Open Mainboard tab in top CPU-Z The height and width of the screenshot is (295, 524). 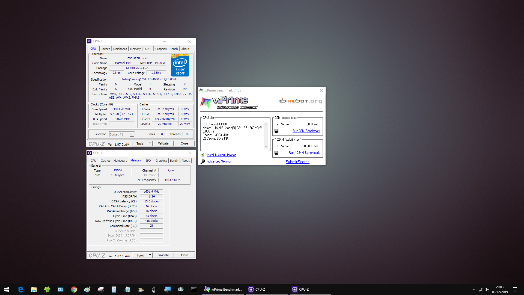120,49
